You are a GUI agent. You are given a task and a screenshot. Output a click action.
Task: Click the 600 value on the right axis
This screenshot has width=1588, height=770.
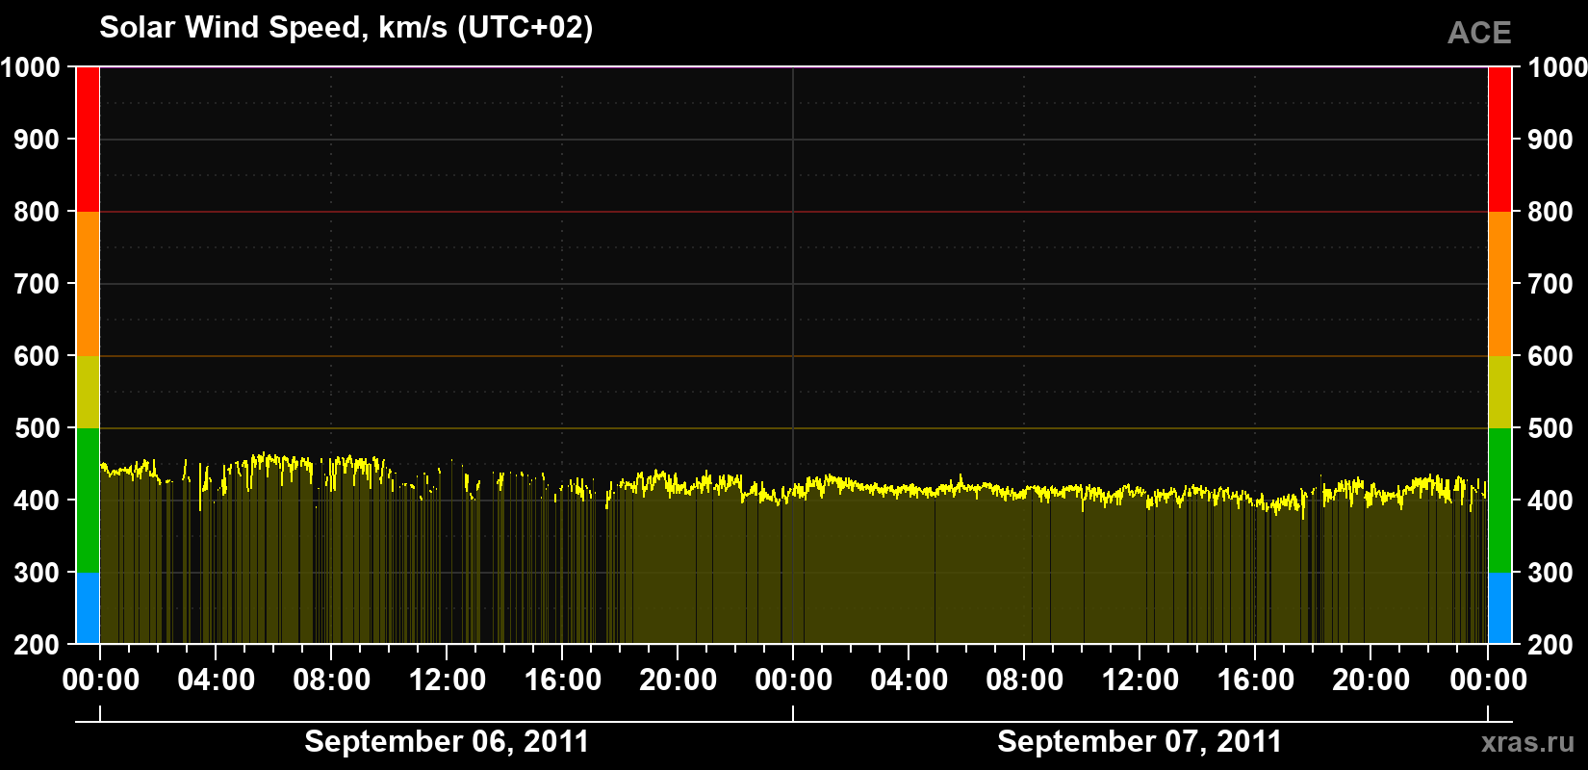pyautogui.click(x=1550, y=356)
